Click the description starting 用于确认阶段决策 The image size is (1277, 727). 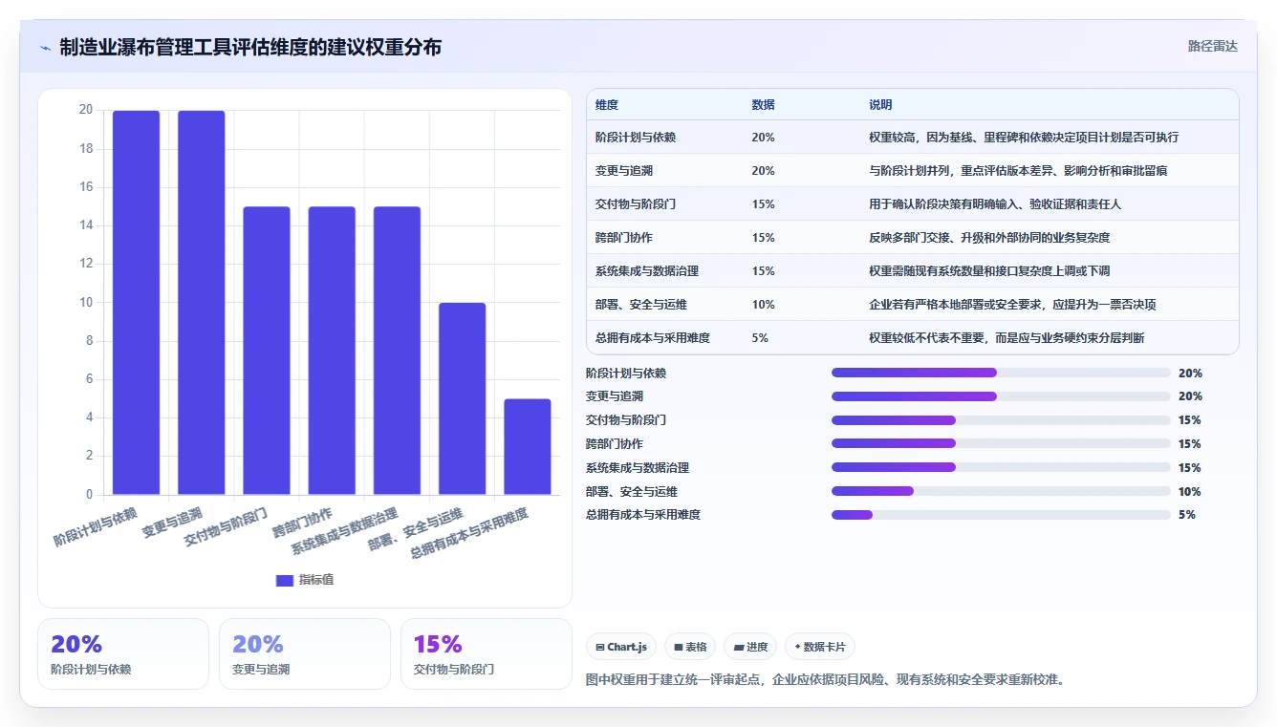(995, 204)
